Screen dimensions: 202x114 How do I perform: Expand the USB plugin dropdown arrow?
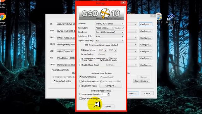click(x=135, y=51)
